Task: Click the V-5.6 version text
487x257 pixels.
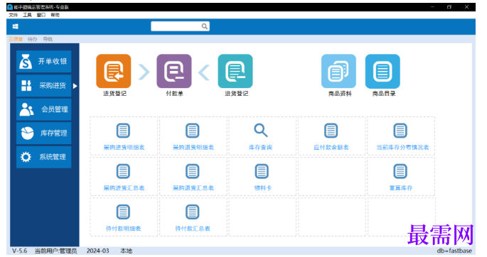Action: pyautogui.click(x=20, y=251)
